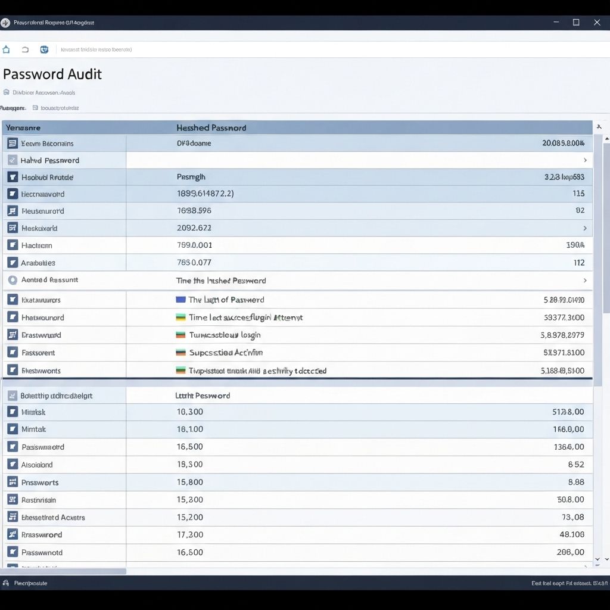Screen dimensions: 610x610
Task: Click the icon beside 'Ehesetirerd Acxetrs' row
Action: (x=13, y=517)
